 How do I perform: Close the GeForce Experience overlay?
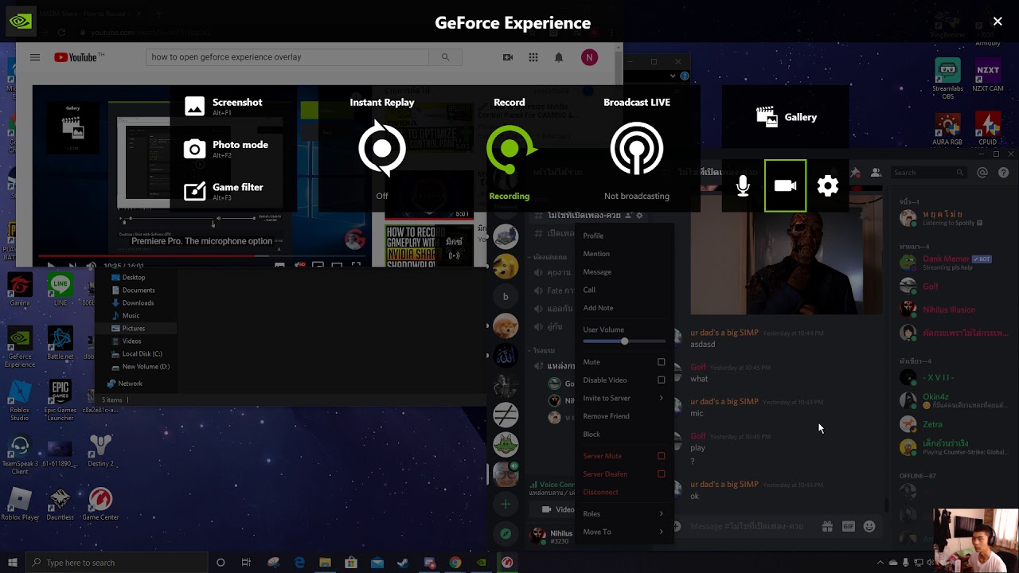pyautogui.click(x=998, y=21)
